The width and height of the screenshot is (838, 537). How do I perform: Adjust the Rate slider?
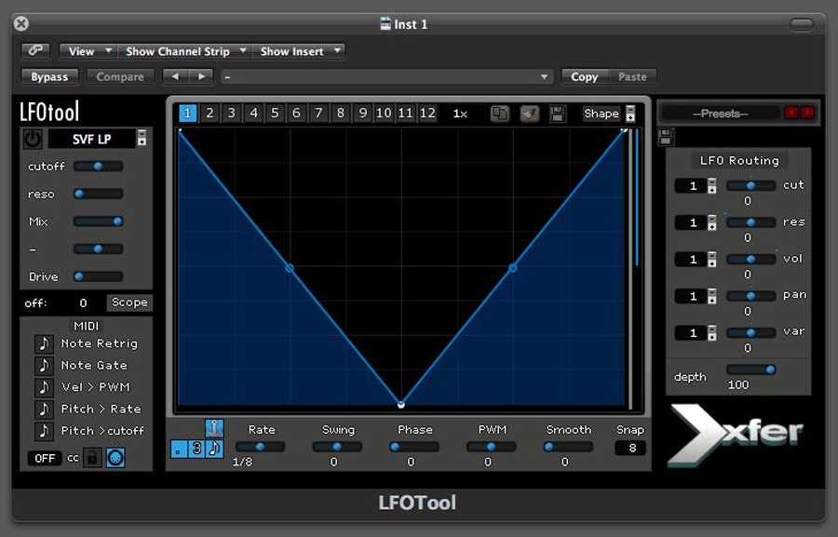tap(260, 447)
